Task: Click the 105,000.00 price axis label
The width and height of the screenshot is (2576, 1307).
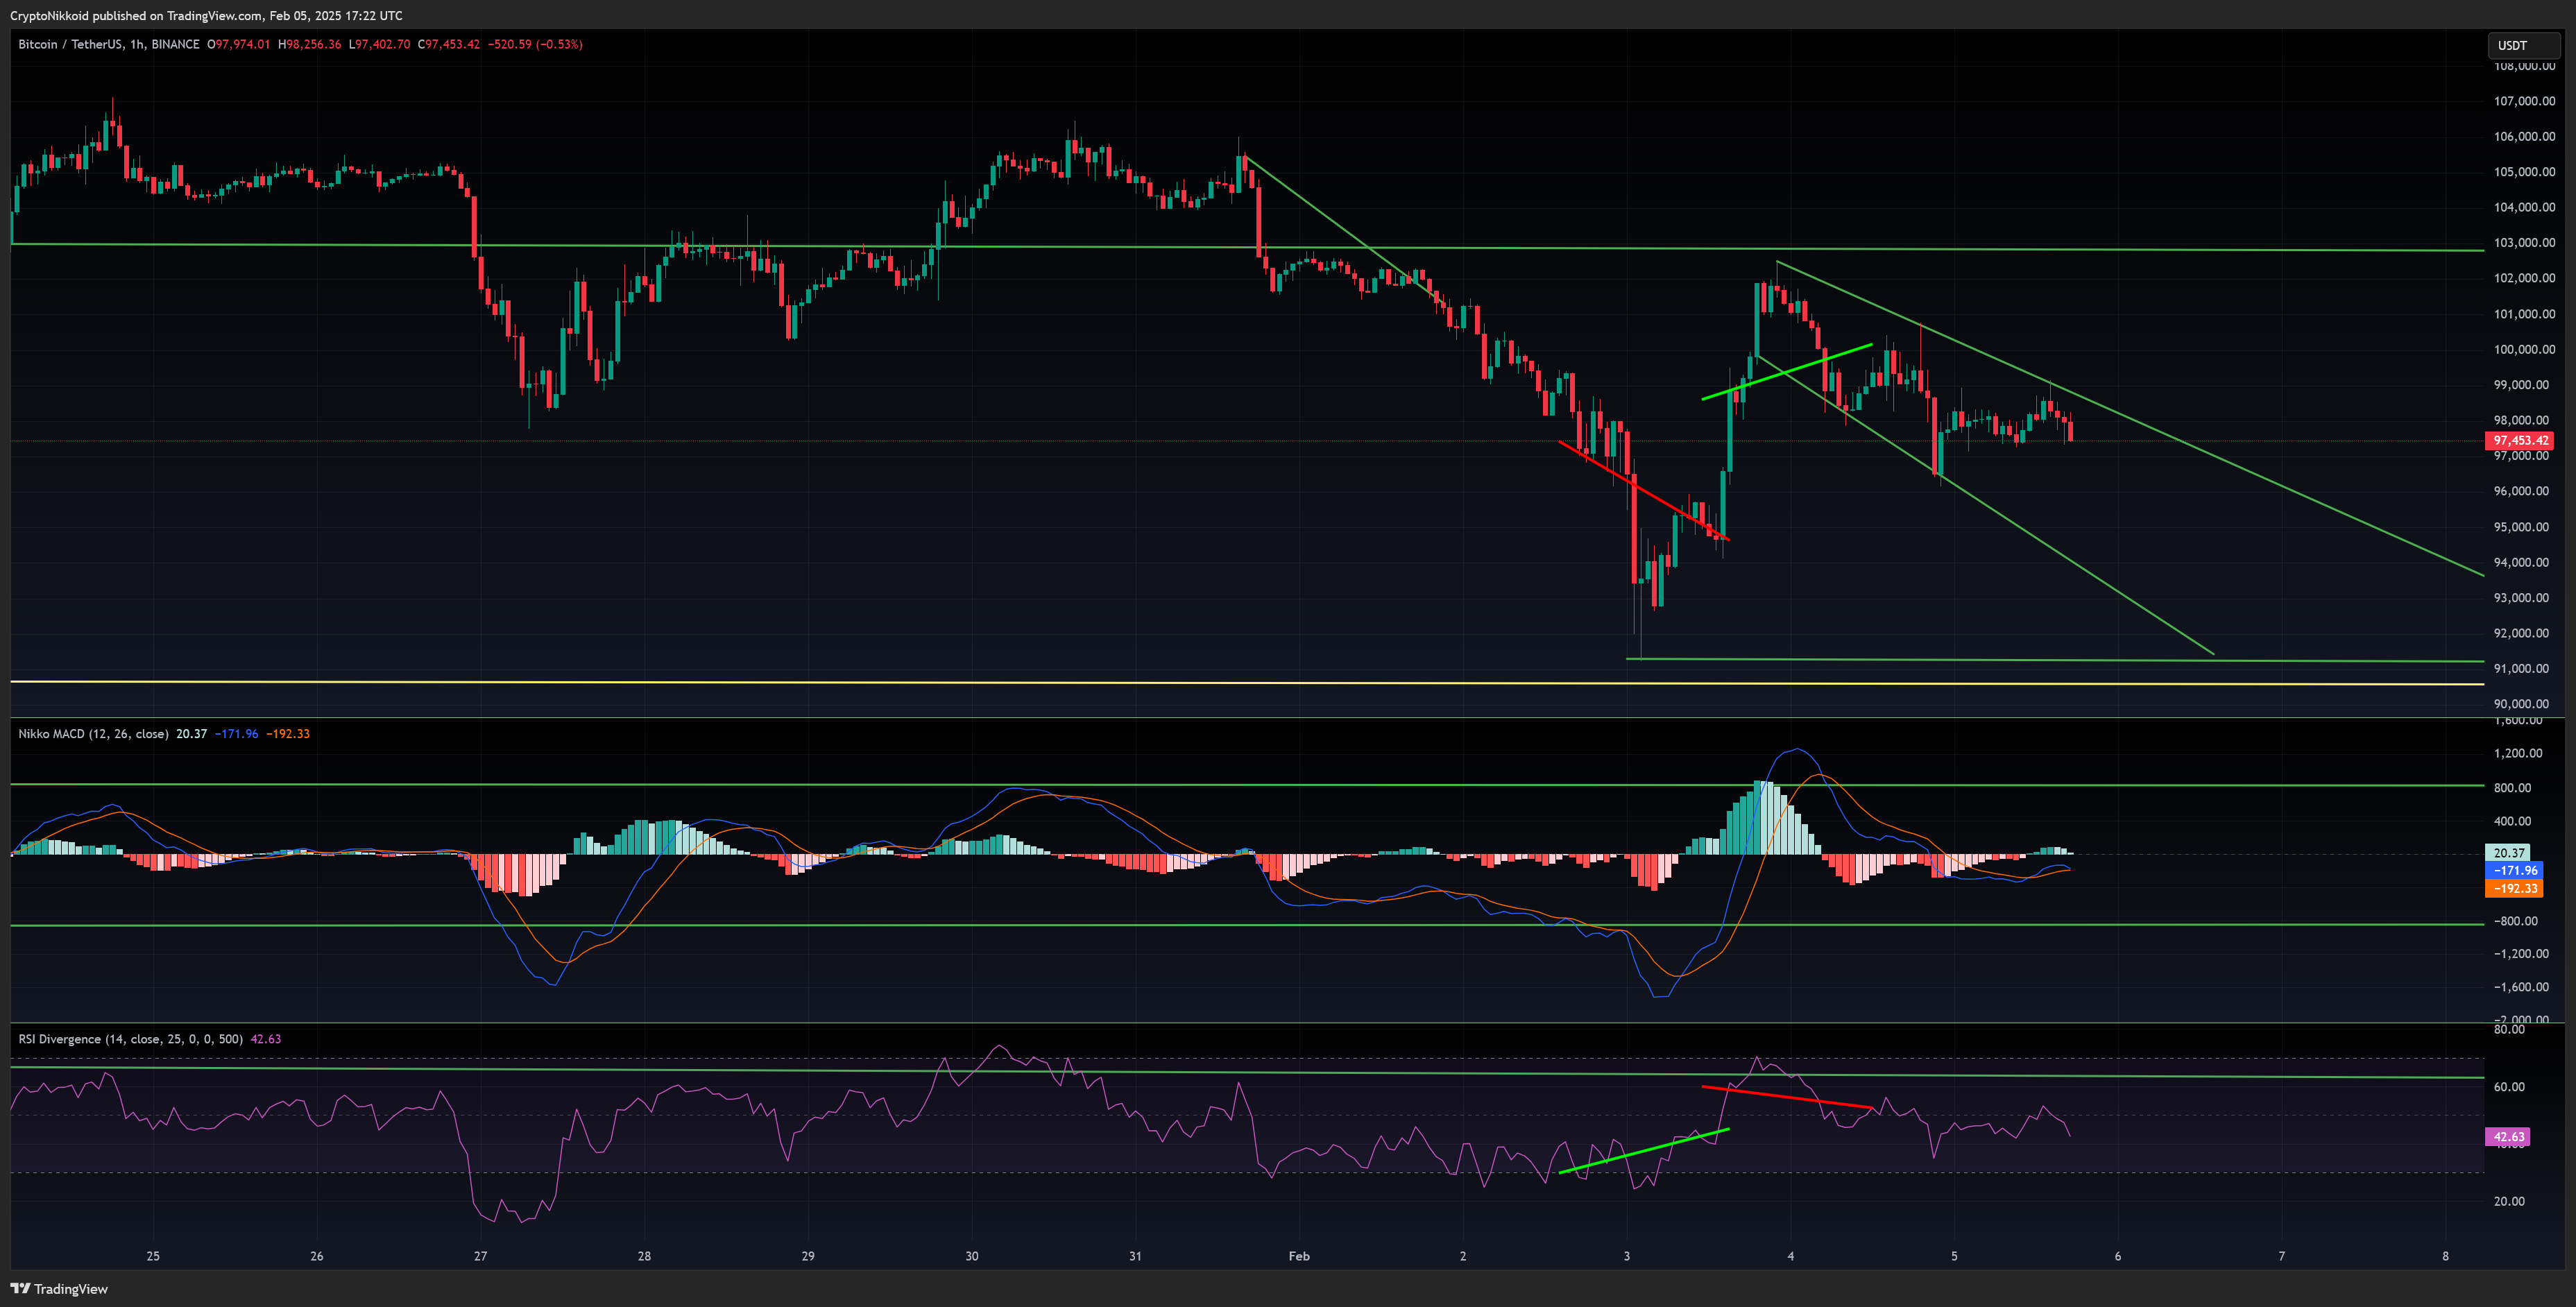Action: point(2524,172)
